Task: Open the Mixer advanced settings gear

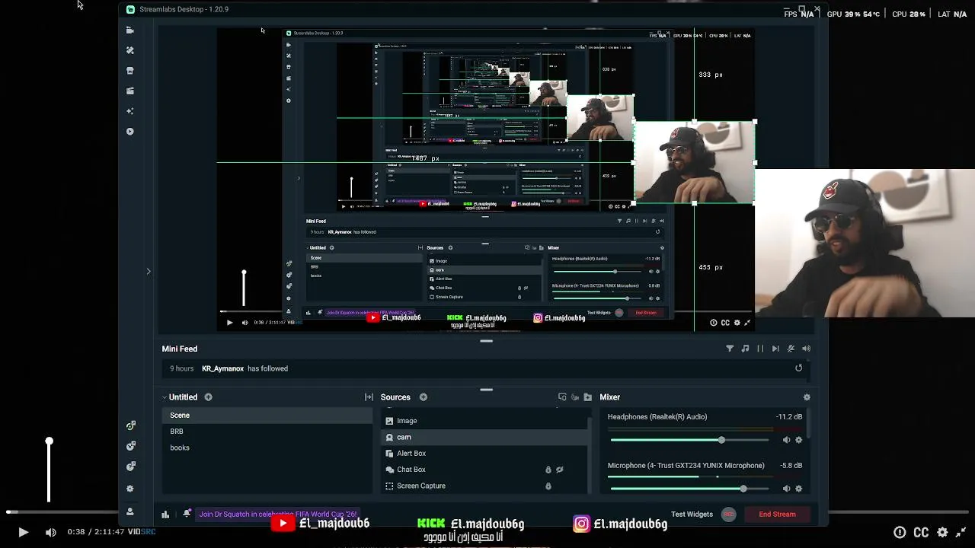Action: point(807,397)
